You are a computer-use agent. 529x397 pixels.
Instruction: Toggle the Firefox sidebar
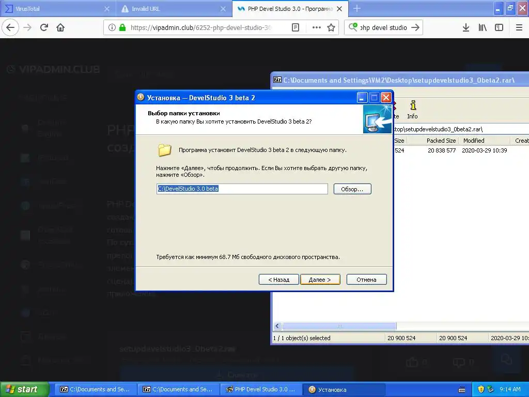point(499,27)
